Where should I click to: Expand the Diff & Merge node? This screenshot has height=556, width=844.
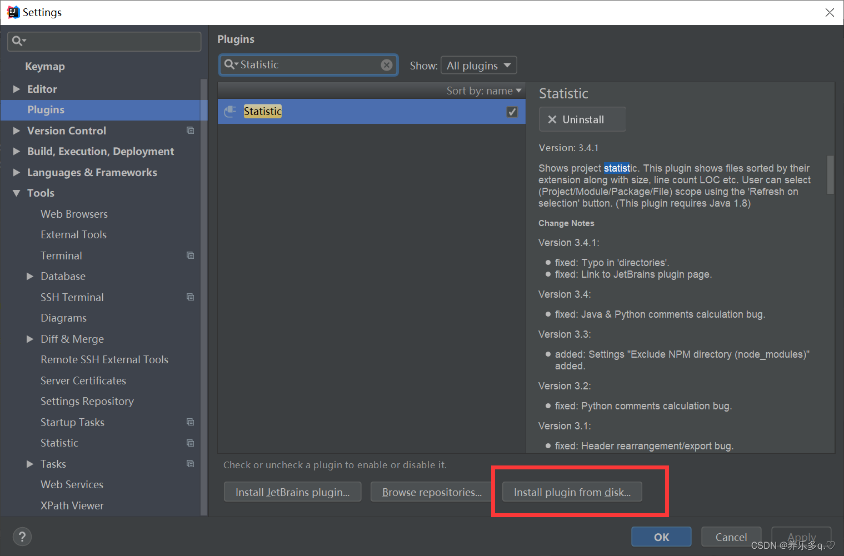pyautogui.click(x=30, y=339)
